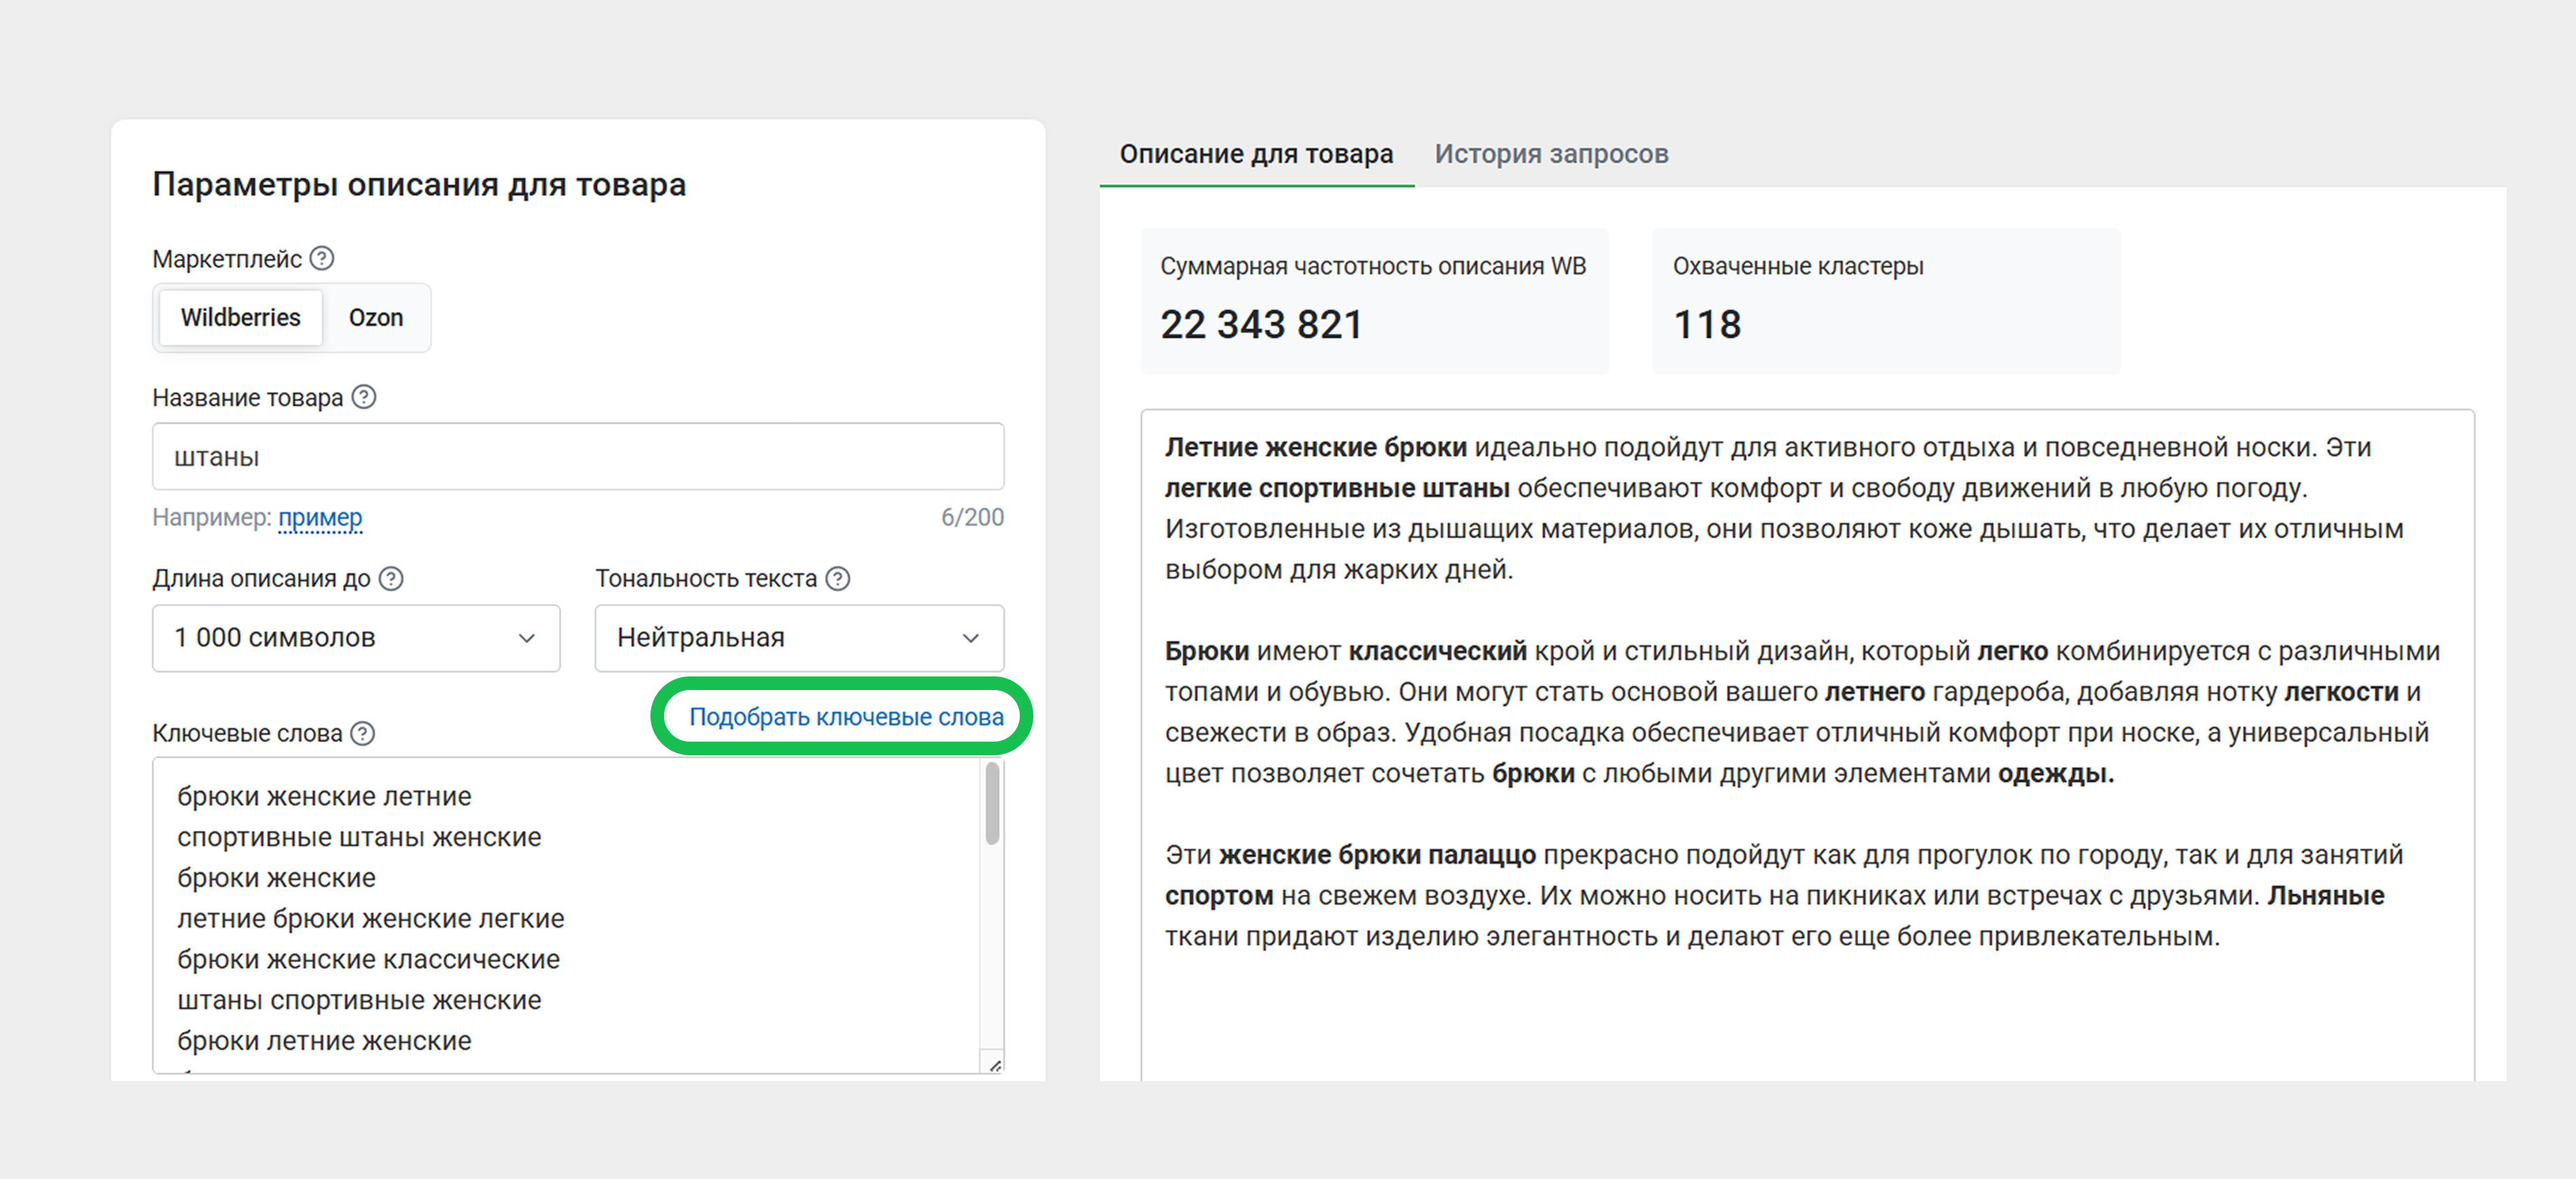Click the question icon beside Ключевые слова
This screenshot has height=1179, width=2576.
tap(363, 733)
